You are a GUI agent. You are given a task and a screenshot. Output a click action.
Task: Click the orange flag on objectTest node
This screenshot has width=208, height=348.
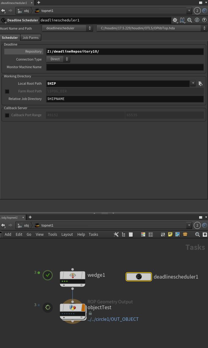coord(83,308)
